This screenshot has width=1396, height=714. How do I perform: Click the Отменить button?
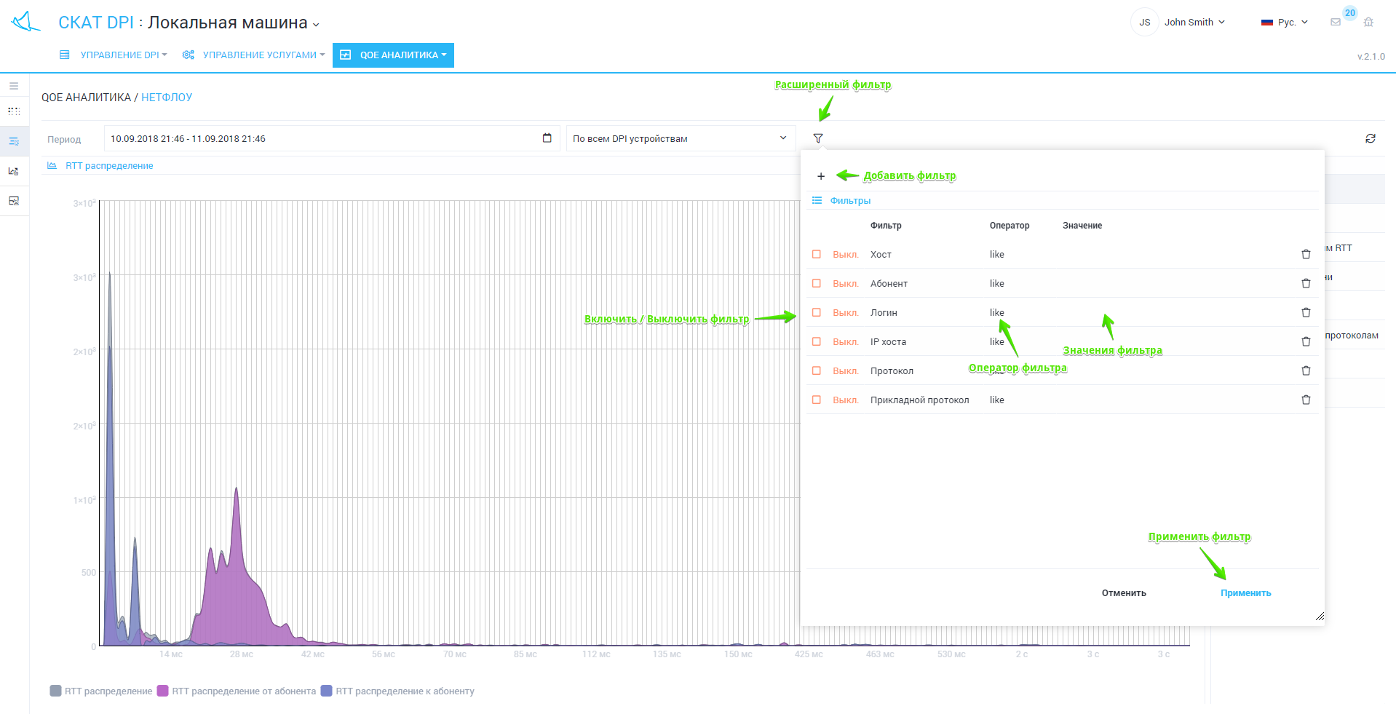pos(1124,593)
